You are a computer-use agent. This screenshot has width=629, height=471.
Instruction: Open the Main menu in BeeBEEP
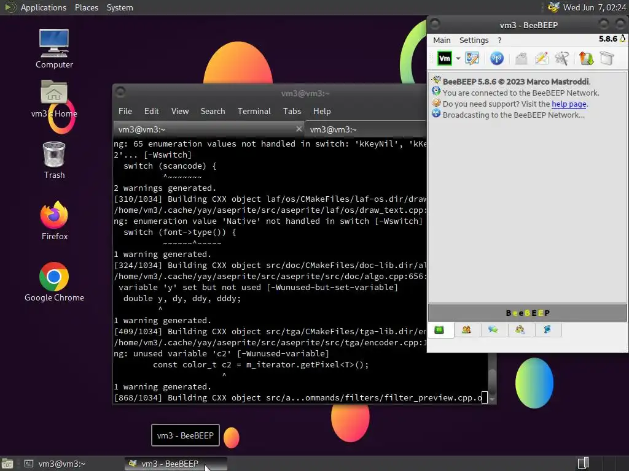coord(442,40)
